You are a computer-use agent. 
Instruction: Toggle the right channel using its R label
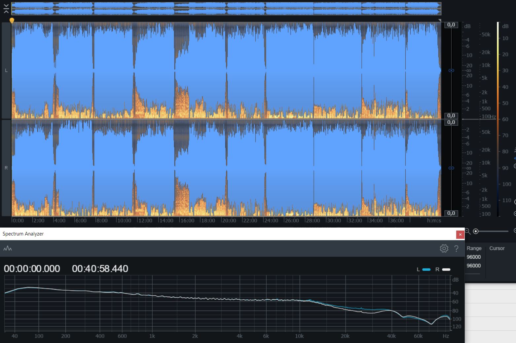pyautogui.click(x=6, y=168)
